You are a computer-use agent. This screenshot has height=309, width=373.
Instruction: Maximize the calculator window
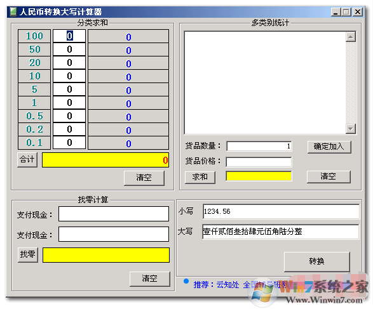(346, 12)
